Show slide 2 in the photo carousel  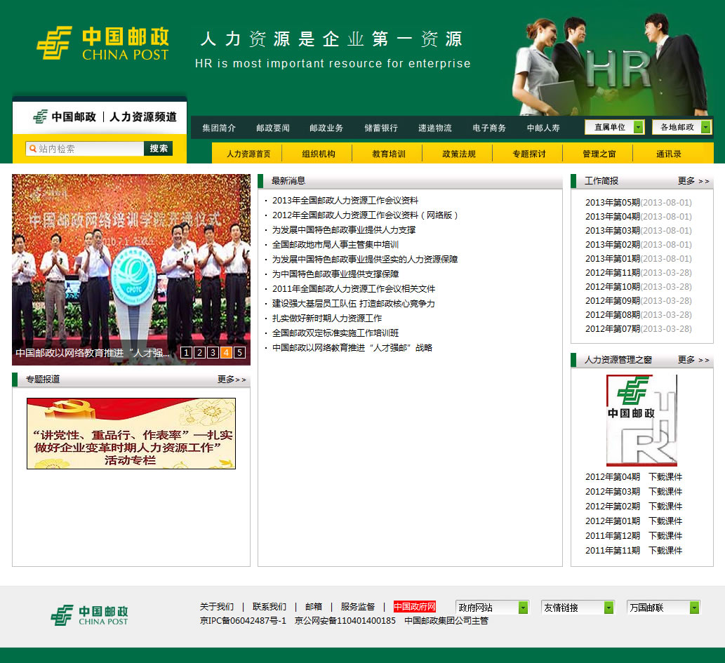click(x=200, y=353)
